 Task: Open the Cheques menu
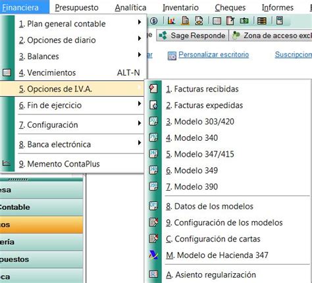click(x=230, y=8)
